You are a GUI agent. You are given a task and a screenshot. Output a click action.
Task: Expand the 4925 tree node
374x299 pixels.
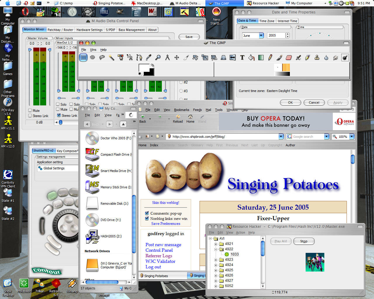[x=216, y=270]
